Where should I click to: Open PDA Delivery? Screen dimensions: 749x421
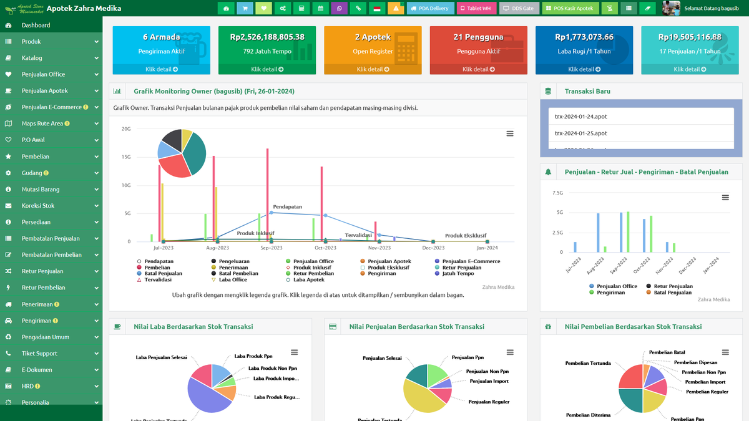(430, 8)
